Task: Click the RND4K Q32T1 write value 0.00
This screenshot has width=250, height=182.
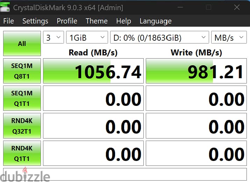Action: [x=196, y=126]
